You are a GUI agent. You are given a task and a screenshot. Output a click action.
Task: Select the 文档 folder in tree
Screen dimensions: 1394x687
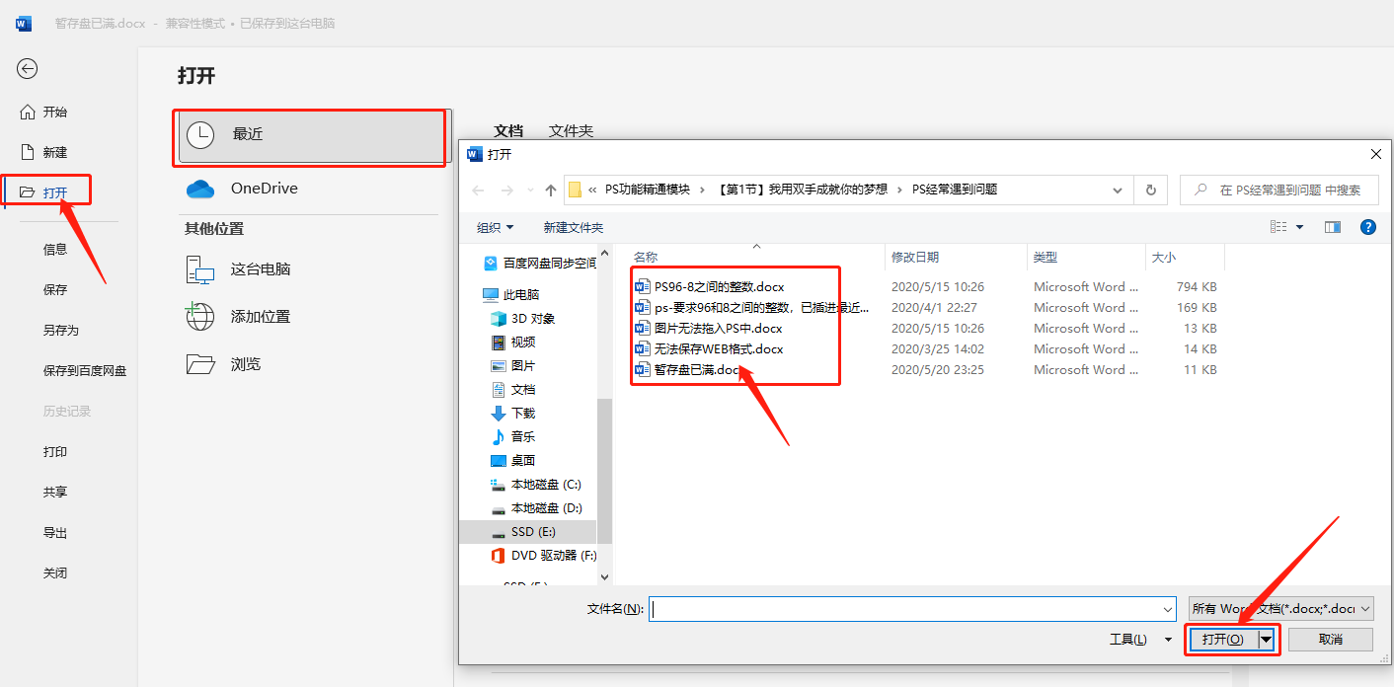tap(513, 390)
